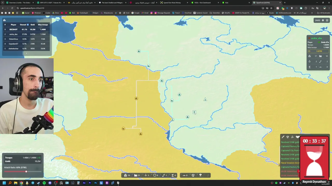The width and height of the screenshot is (332, 186).
Task: Select arsha_sbe row in leaderboard
Action: pyautogui.click(x=26, y=34)
